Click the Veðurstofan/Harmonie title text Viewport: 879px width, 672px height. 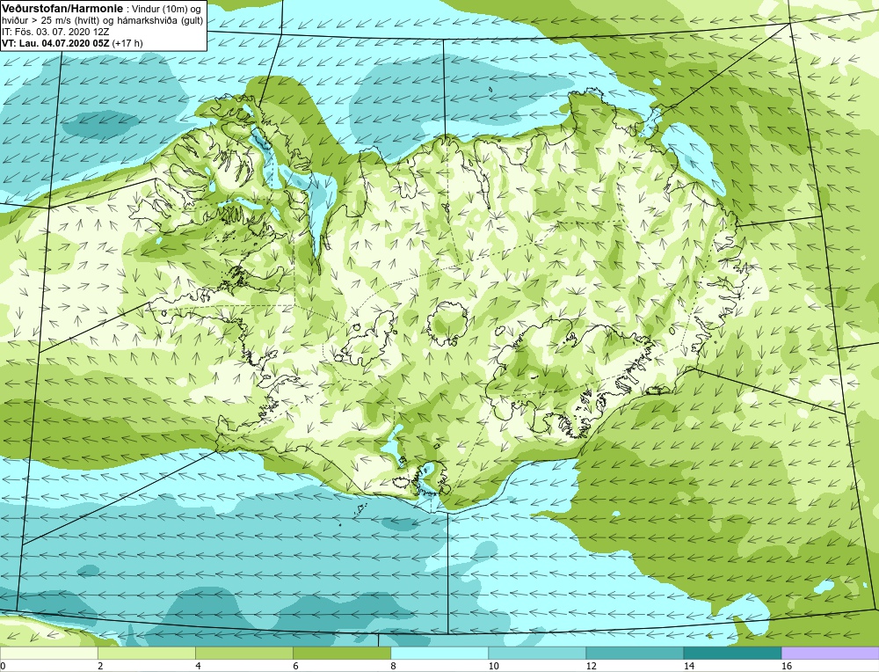point(62,9)
